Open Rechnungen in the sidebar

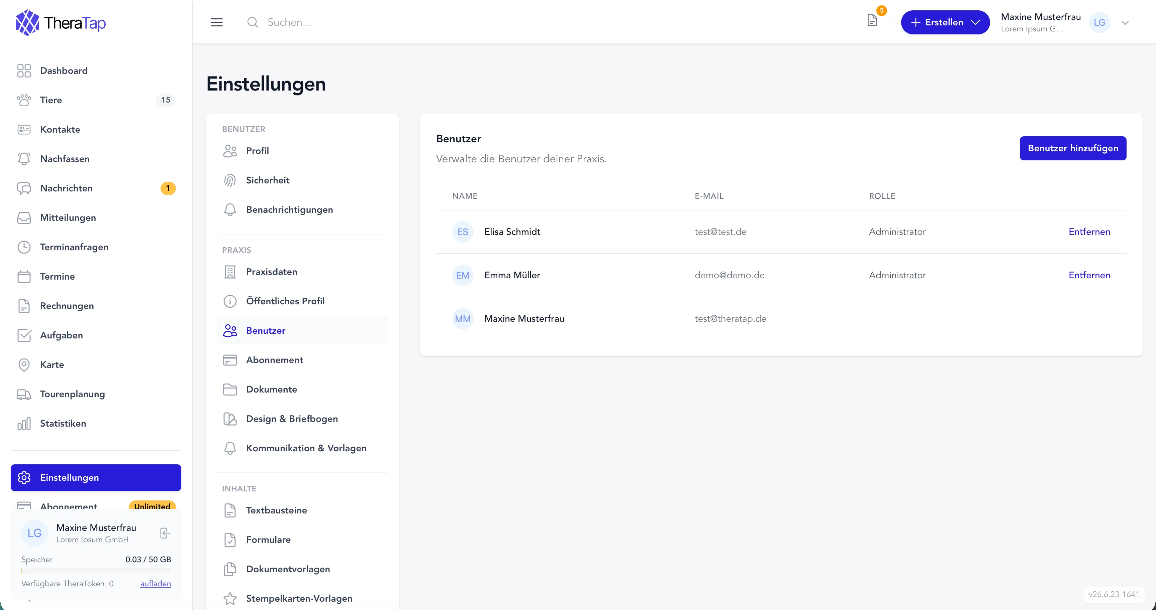(96, 306)
